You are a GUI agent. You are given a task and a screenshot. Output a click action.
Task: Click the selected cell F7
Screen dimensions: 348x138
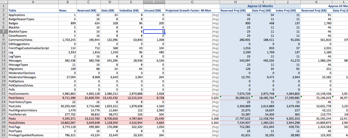coord(154,31)
